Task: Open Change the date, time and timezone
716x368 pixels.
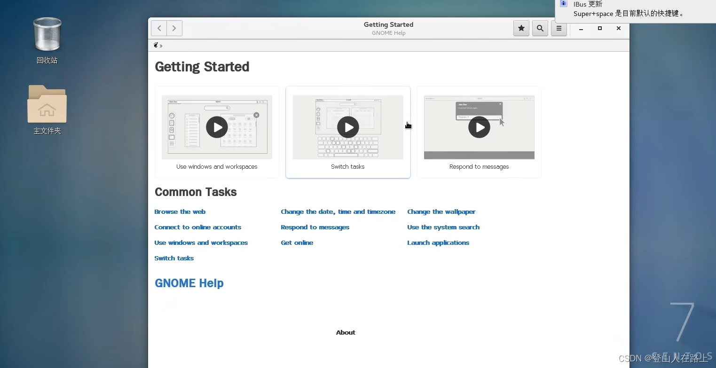Action: point(338,211)
